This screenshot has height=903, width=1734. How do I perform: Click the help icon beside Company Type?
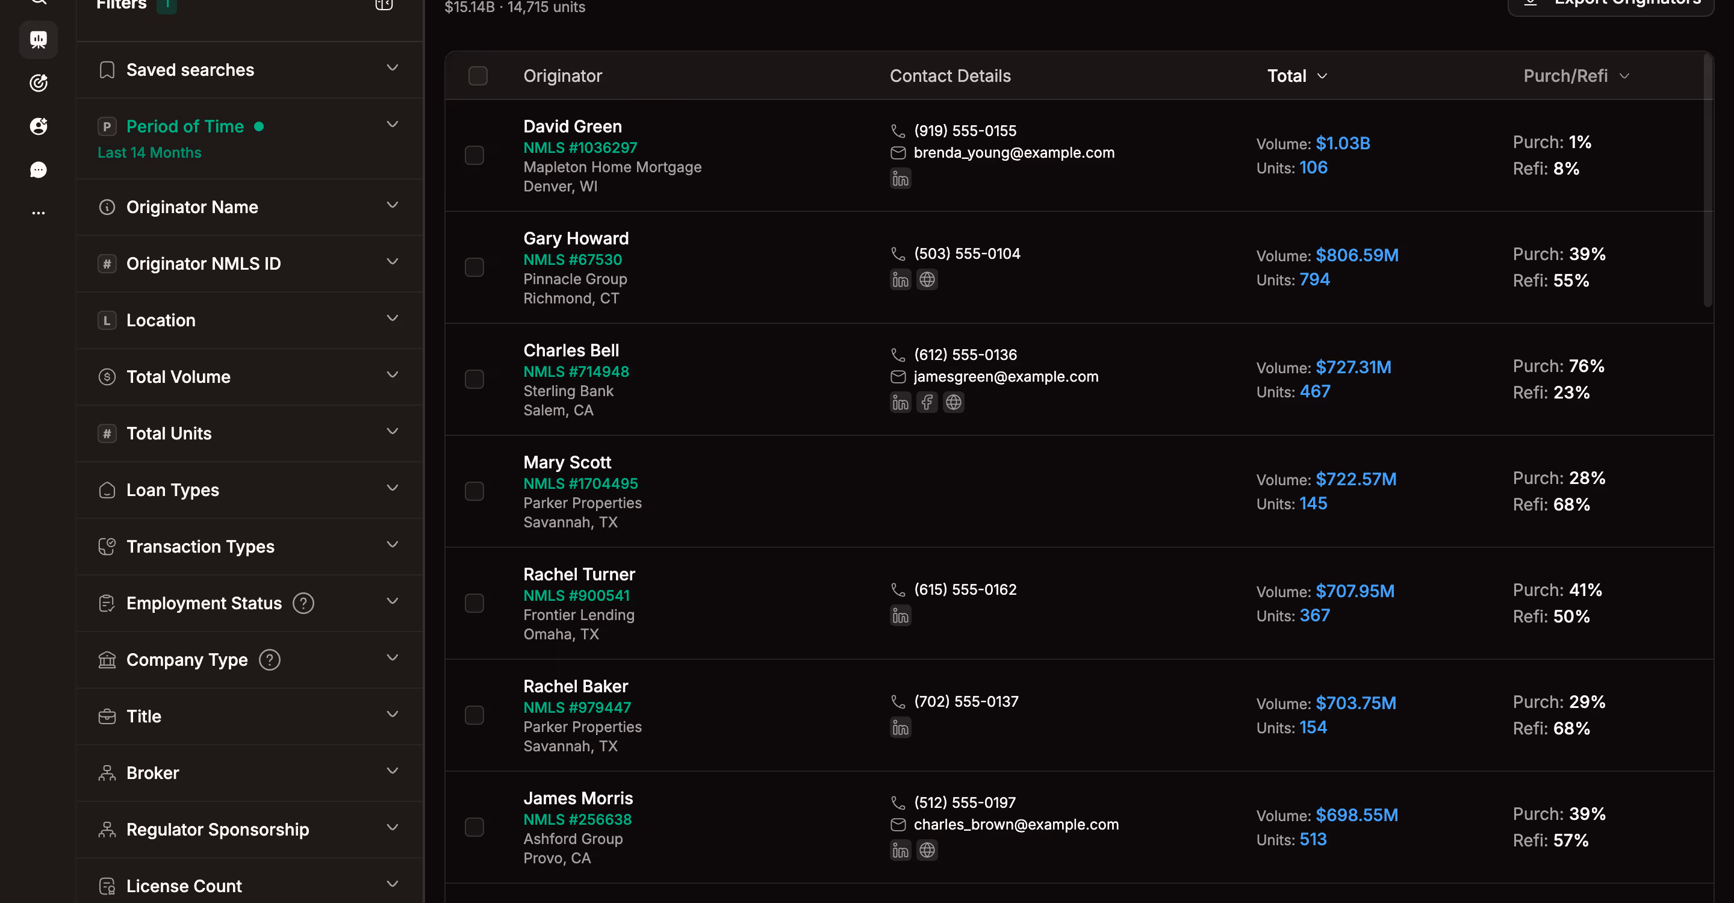click(x=270, y=659)
